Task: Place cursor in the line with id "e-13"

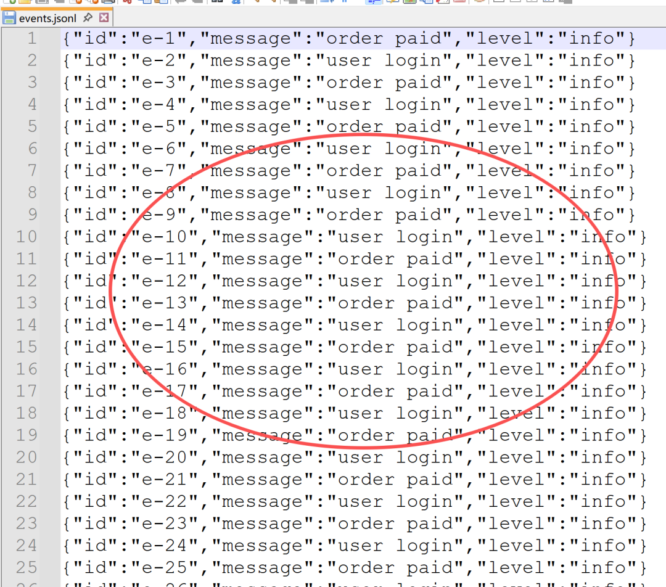Action: pyautogui.click(x=355, y=304)
